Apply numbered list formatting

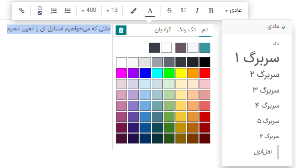(53, 10)
